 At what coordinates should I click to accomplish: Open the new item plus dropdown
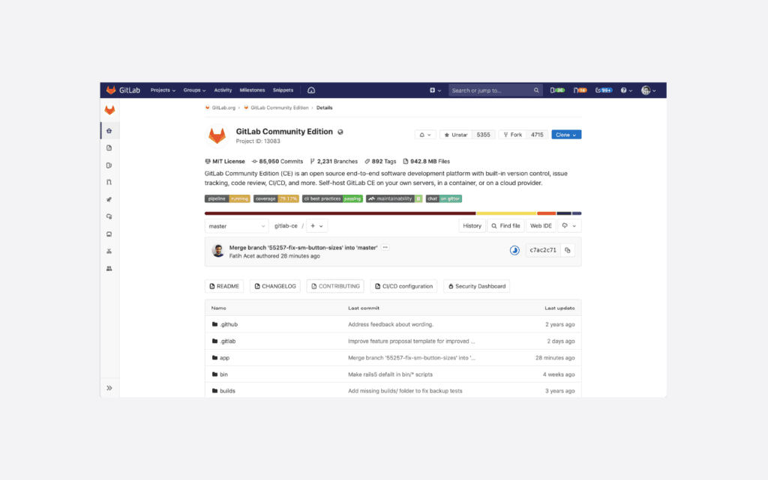436,91
